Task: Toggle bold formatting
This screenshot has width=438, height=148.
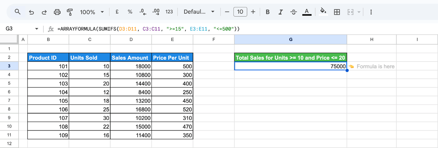Action: [268, 12]
